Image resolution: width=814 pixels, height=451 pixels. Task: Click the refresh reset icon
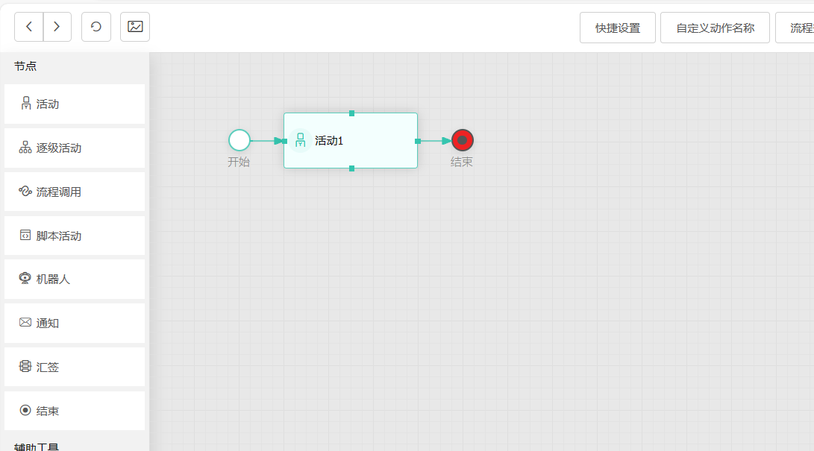(x=96, y=27)
